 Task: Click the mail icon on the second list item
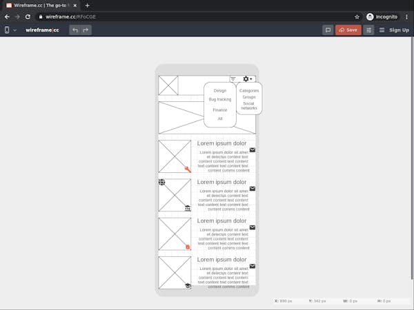tap(253, 189)
